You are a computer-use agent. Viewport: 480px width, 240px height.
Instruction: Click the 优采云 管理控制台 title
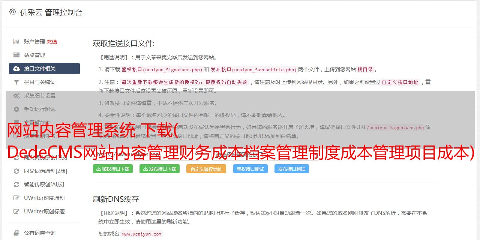pos(51,12)
